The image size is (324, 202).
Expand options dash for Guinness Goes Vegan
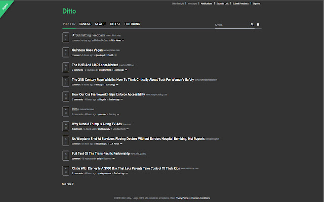click(x=116, y=55)
